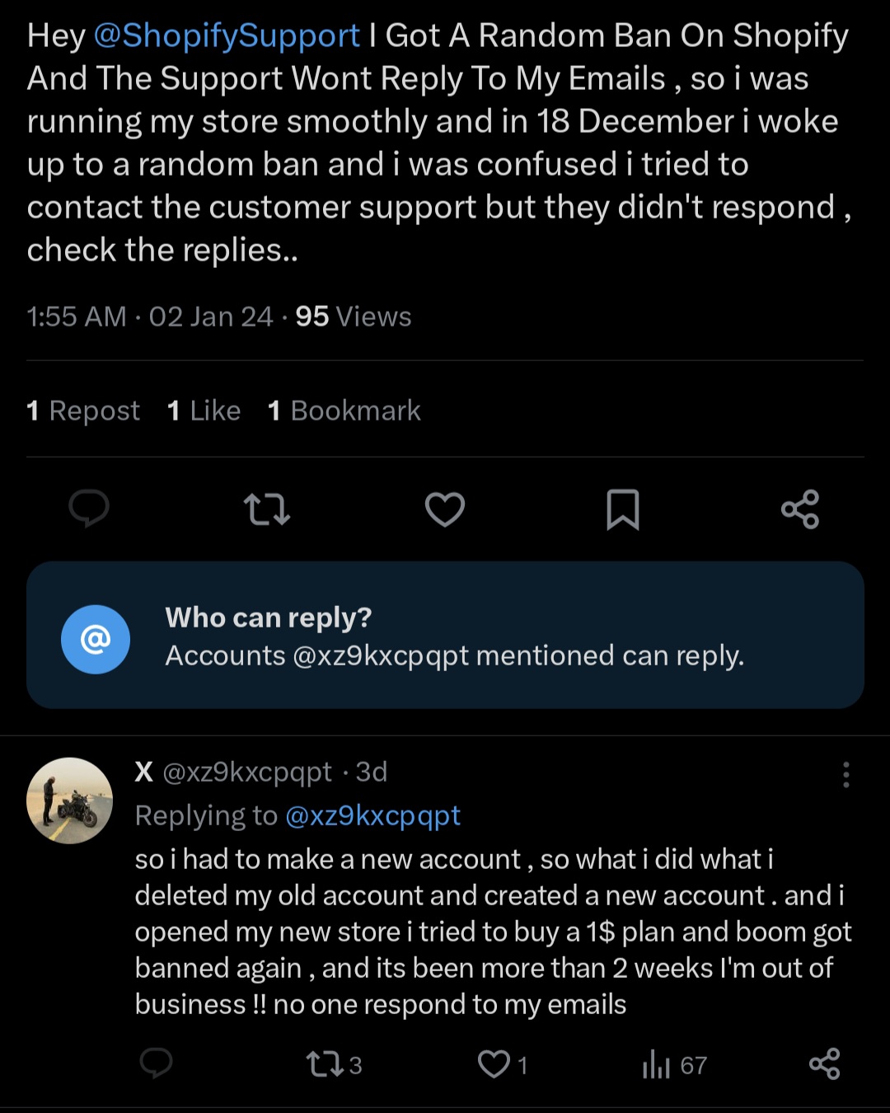Open the 95 Views analytics
This screenshot has width=890, height=1113.
coord(354,317)
